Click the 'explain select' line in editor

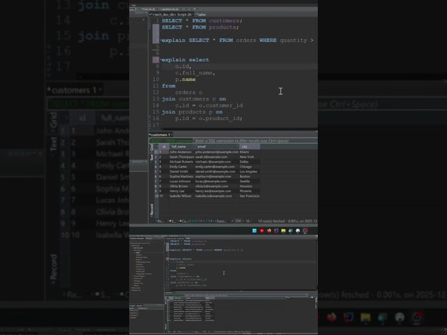point(185,60)
